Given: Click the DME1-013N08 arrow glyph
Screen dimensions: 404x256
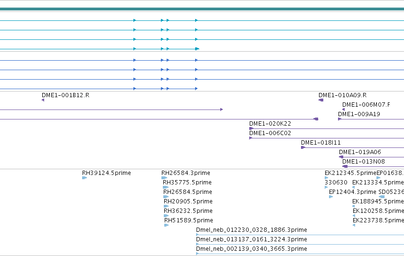Looking at the screenshot, I should 345,166.
